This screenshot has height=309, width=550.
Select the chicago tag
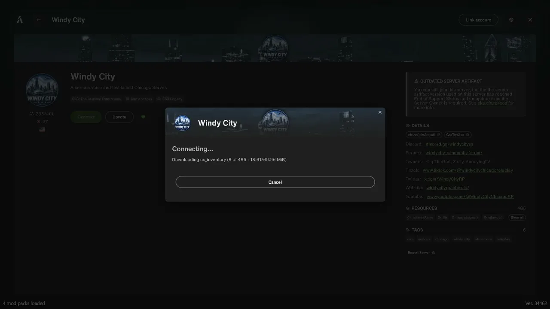pyautogui.click(x=442, y=239)
